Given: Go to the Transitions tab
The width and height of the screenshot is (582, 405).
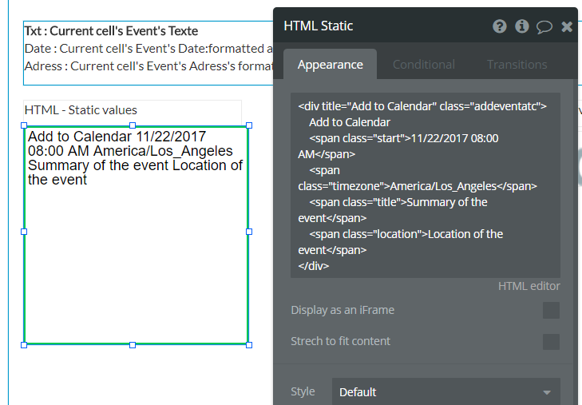Looking at the screenshot, I should click(517, 65).
